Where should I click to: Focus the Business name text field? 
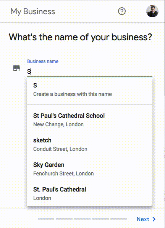90,71
